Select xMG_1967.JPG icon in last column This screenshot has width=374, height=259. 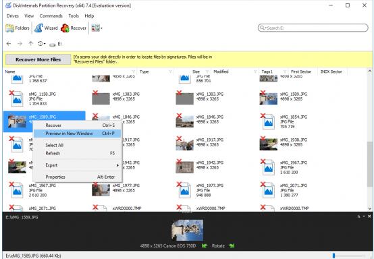coord(268,167)
